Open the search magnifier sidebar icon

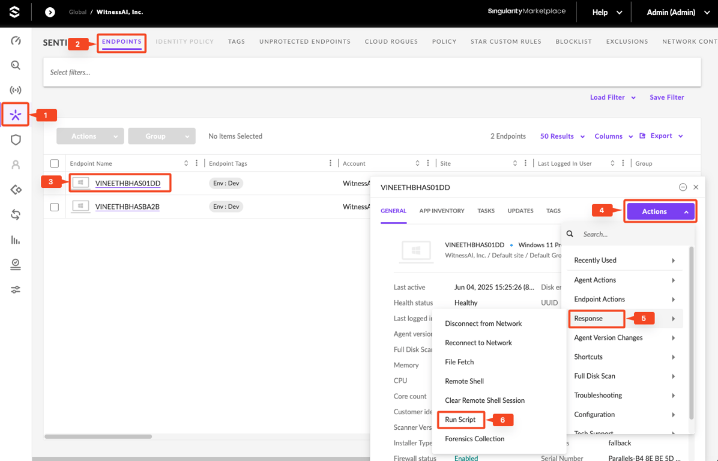[x=16, y=65]
